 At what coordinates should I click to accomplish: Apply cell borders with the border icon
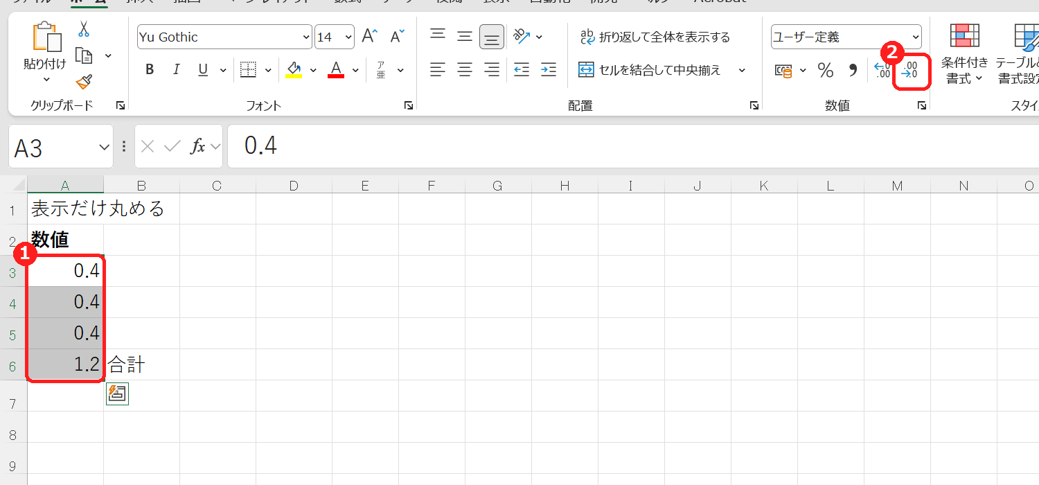point(248,70)
